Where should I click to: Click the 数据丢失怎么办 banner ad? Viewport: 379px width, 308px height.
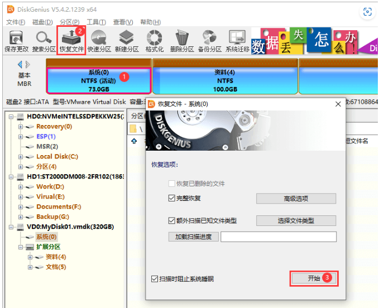314,41
